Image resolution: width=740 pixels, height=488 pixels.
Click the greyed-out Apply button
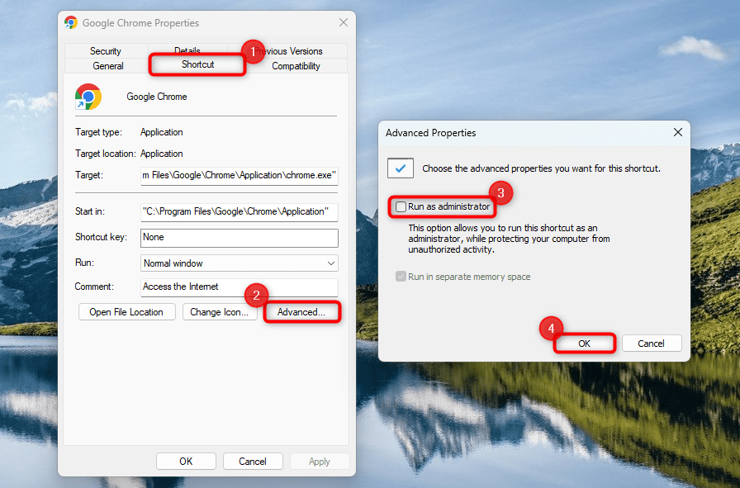click(320, 461)
